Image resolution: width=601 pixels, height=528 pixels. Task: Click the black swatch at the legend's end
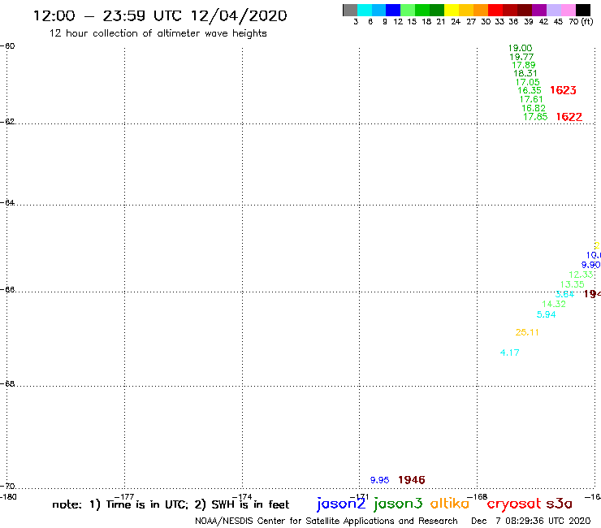(583, 10)
